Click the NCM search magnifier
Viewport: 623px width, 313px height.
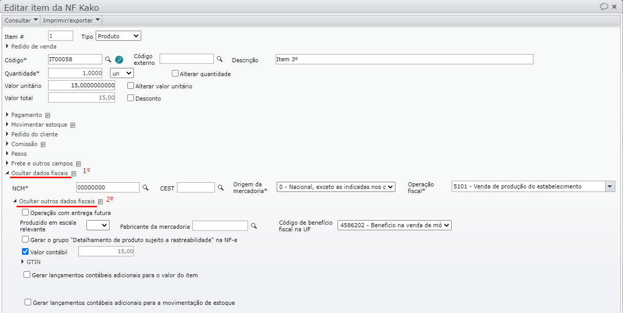(x=145, y=187)
